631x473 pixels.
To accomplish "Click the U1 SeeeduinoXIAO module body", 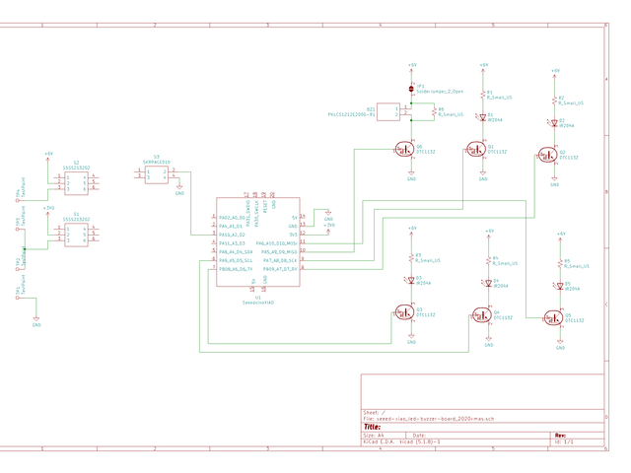I will (258, 241).
